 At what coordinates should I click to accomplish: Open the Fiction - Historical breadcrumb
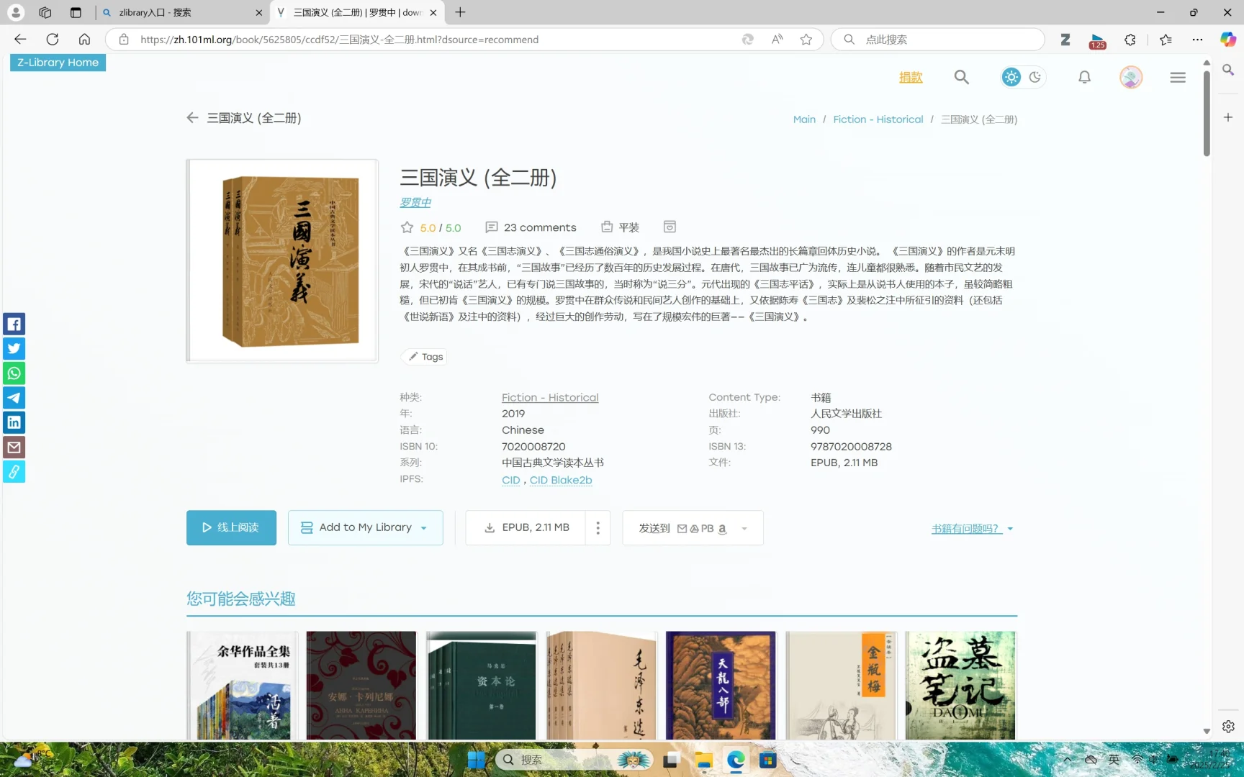pos(878,119)
